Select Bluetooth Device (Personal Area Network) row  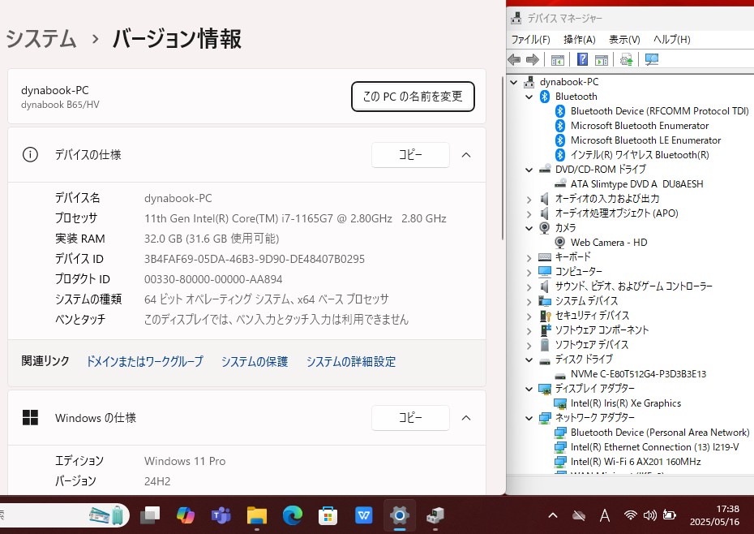652,433
